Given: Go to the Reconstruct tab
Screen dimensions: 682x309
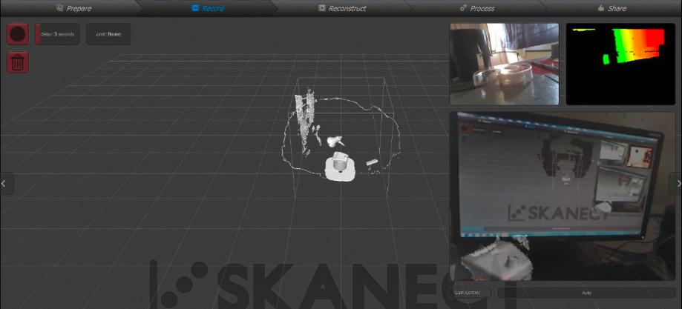Looking at the screenshot, I should click(342, 8).
